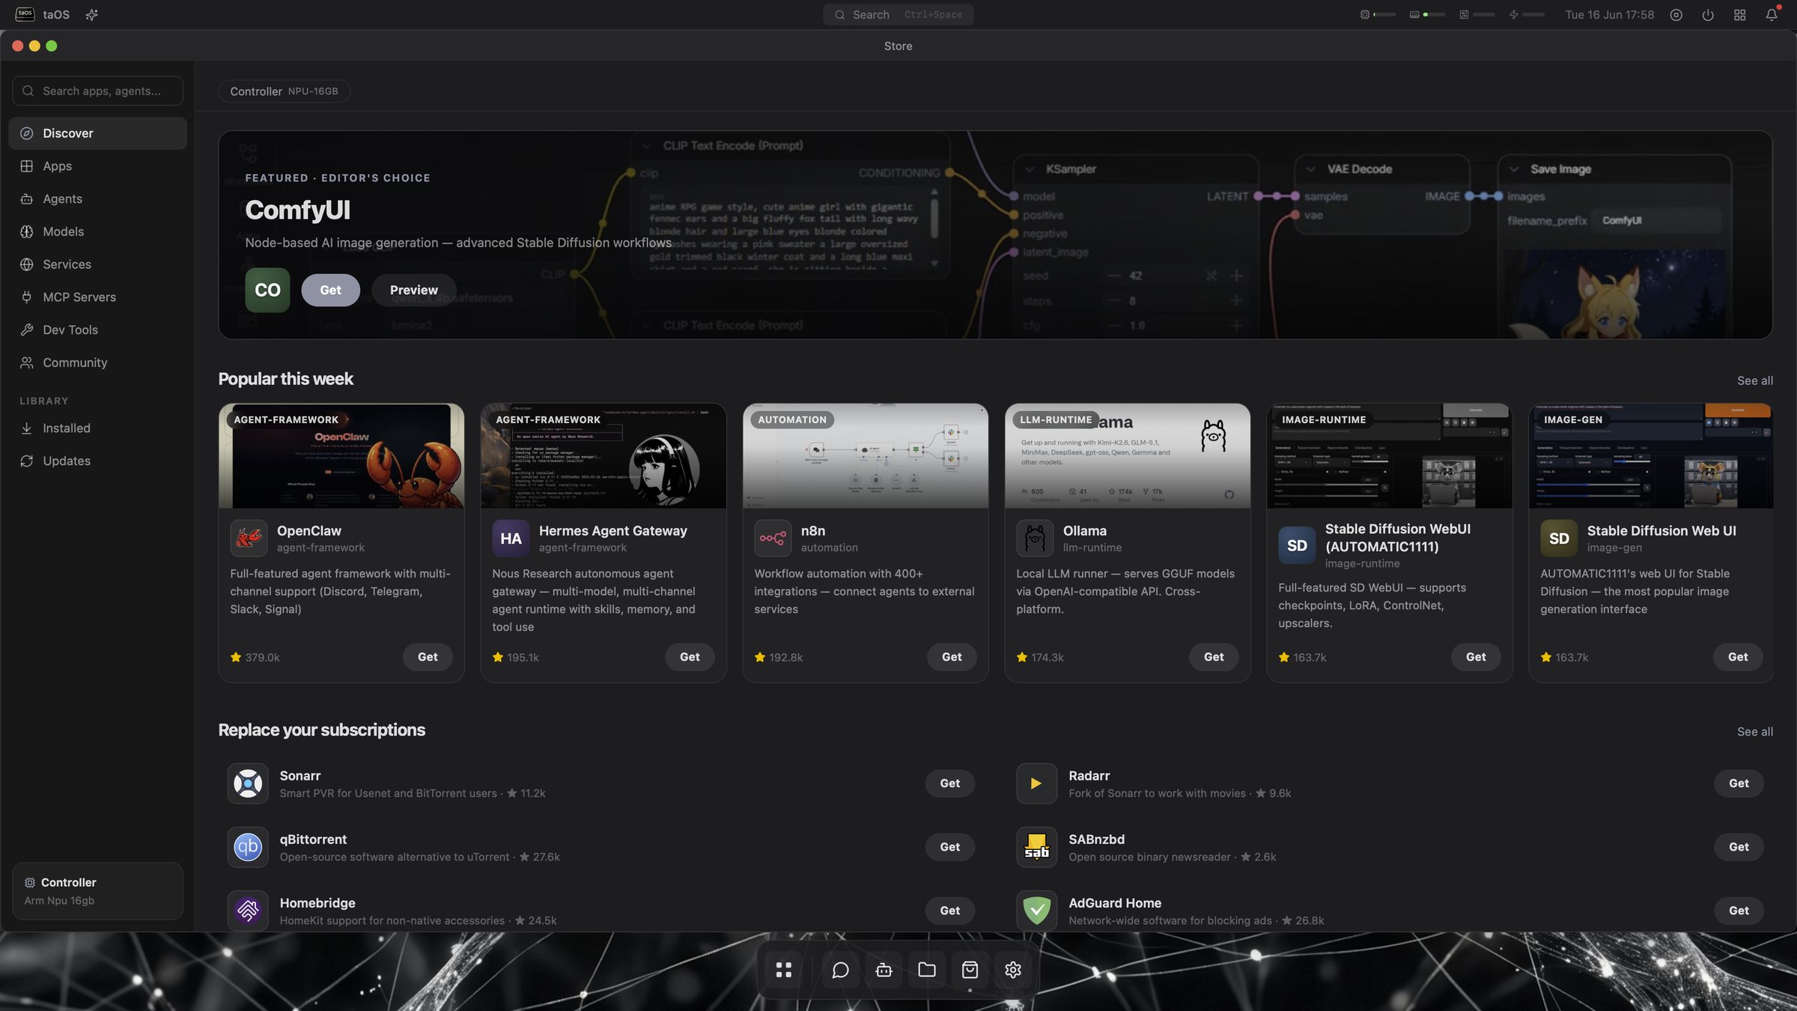Get the featured ComfyUI app
1797x1011 pixels.
pyautogui.click(x=330, y=290)
